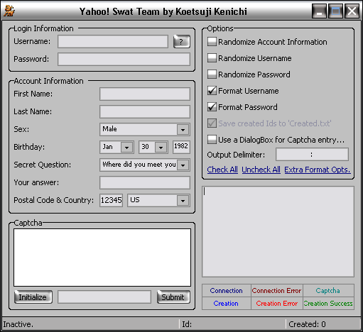The height and width of the screenshot is (332, 363).
Task: Toggle the Randomize Username checkbox
Action: click(x=212, y=58)
